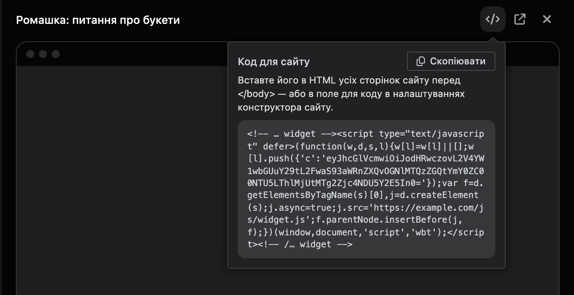The image size is (574, 295).
Task: Select the first dot in the browser mockup
Action: coord(30,54)
